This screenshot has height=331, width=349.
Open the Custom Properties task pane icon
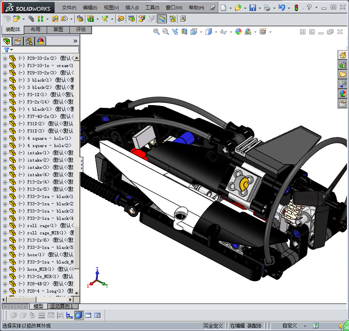[x=343, y=103]
